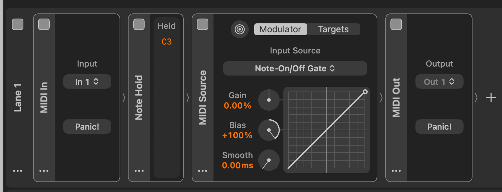Open MIDI Source module ellipsis menu
Viewport: 502px width, 192px height.
point(203,171)
